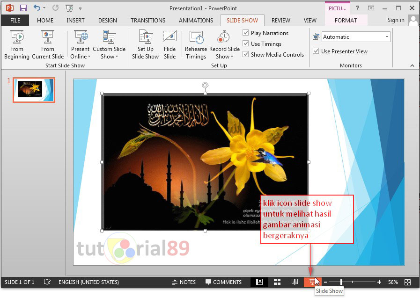Switch to the HOME tab
Image resolution: width=420 pixels, height=298 pixels.
click(x=45, y=20)
